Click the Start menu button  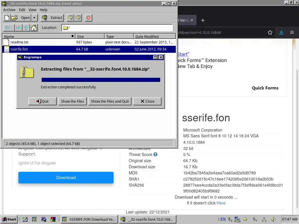tap(9, 219)
